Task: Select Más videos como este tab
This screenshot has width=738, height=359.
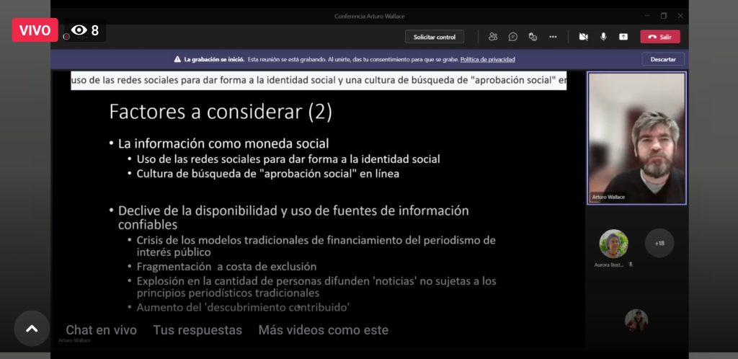Action: coord(323,330)
